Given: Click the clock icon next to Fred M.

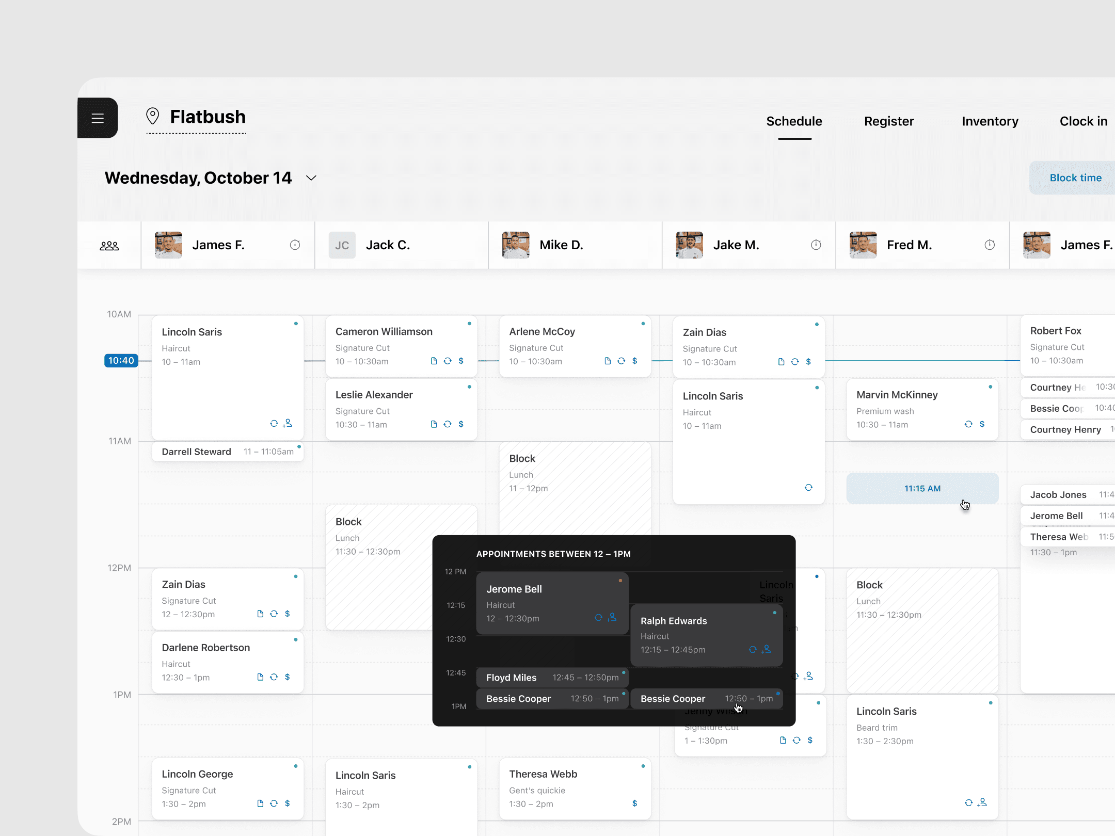Looking at the screenshot, I should [989, 245].
